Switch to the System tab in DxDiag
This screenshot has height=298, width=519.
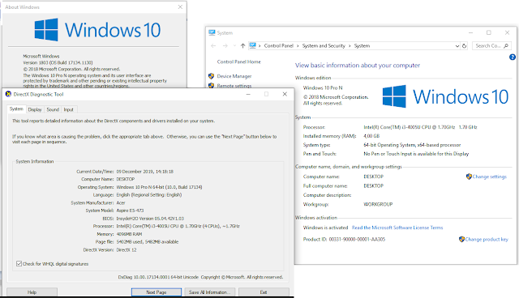(16, 109)
